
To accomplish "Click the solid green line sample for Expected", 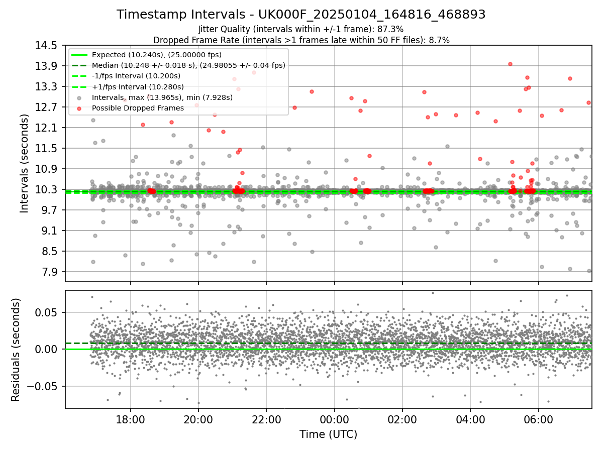I will (80, 55).
